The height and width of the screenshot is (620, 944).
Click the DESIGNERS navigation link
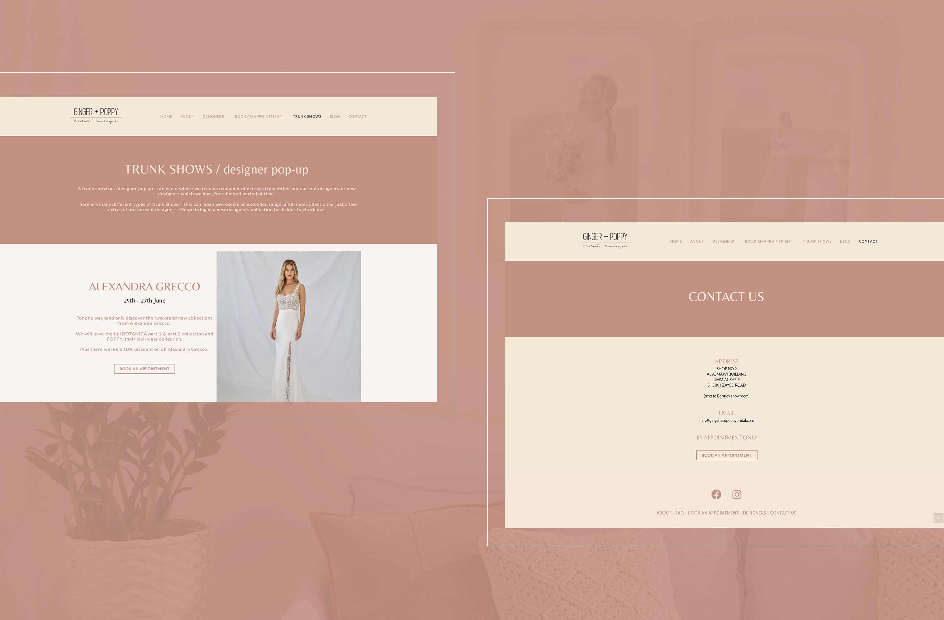point(213,116)
